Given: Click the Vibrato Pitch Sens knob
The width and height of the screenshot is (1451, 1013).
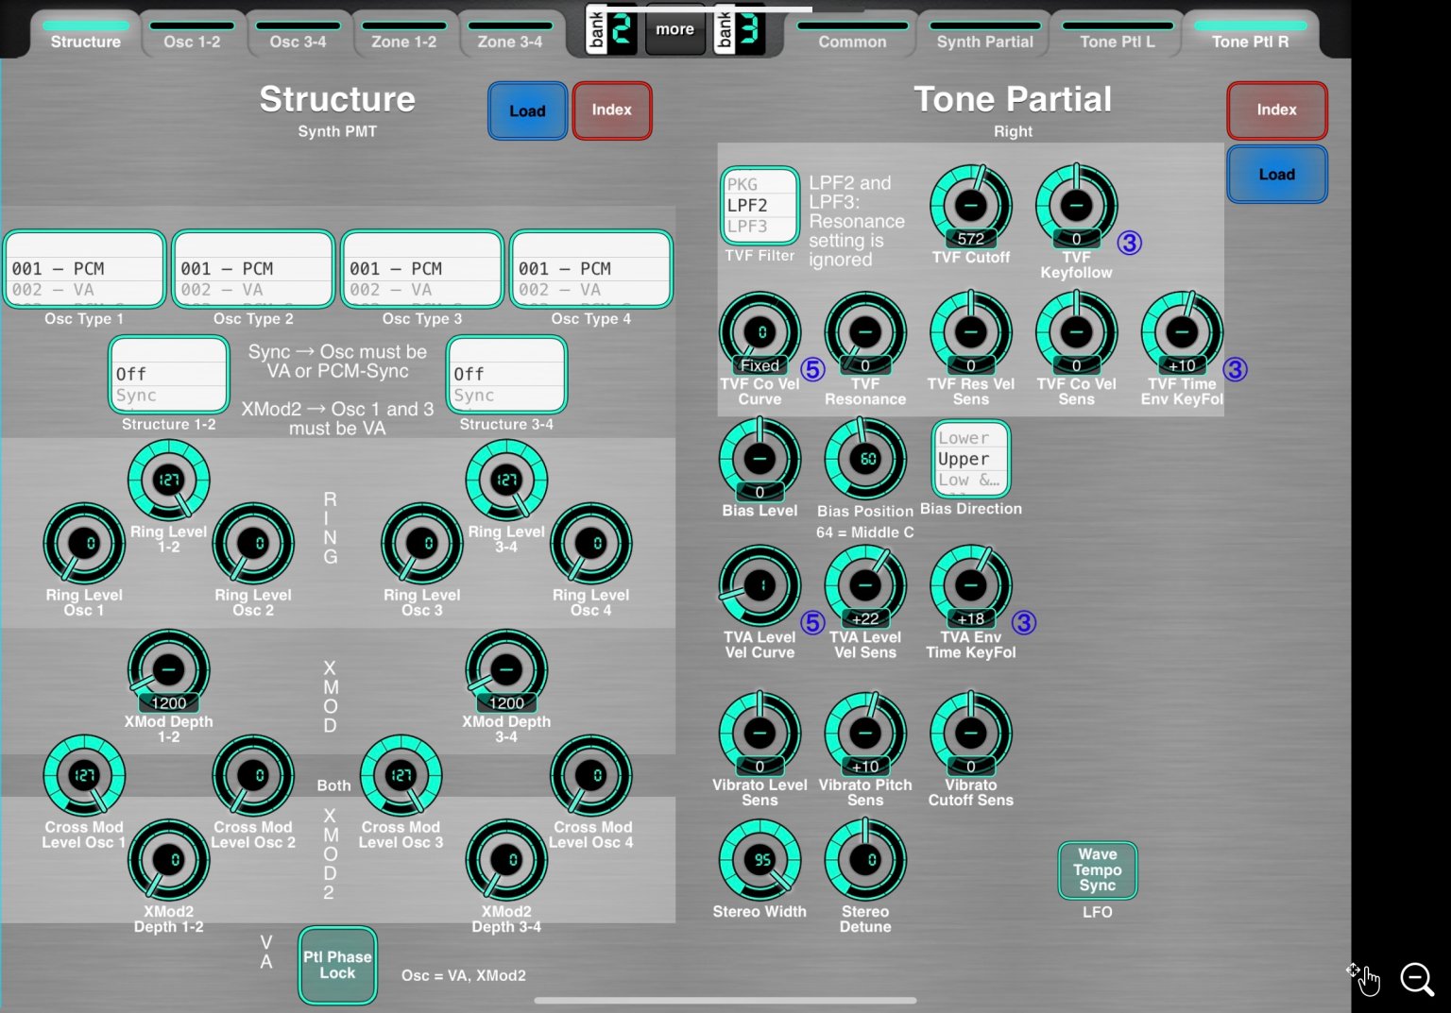Looking at the screenshot, I should pos(865,734).
